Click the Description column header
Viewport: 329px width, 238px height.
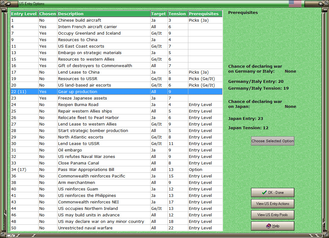[x=104, y=14]
